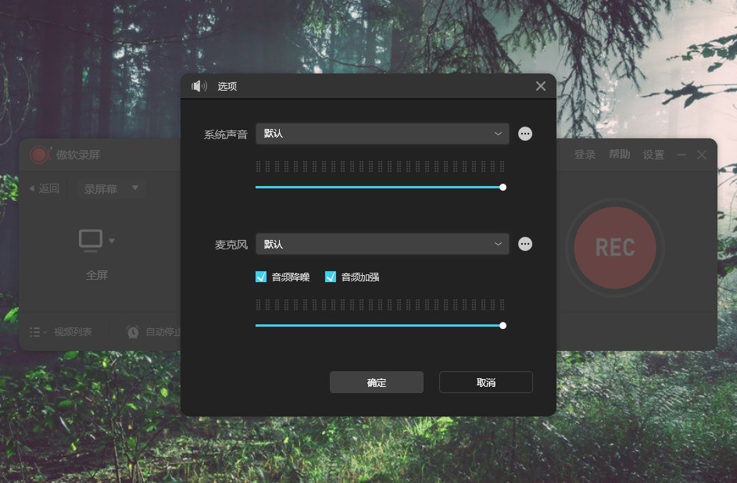Open the 视频列表 list icon
The image size is (737, 483).
[34, 332]
